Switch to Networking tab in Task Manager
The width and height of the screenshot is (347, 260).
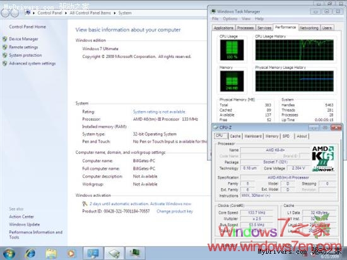tap(309, 28)
